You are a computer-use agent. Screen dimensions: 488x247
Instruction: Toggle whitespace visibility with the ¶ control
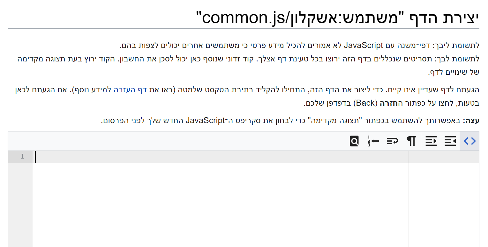pos(411,141)
